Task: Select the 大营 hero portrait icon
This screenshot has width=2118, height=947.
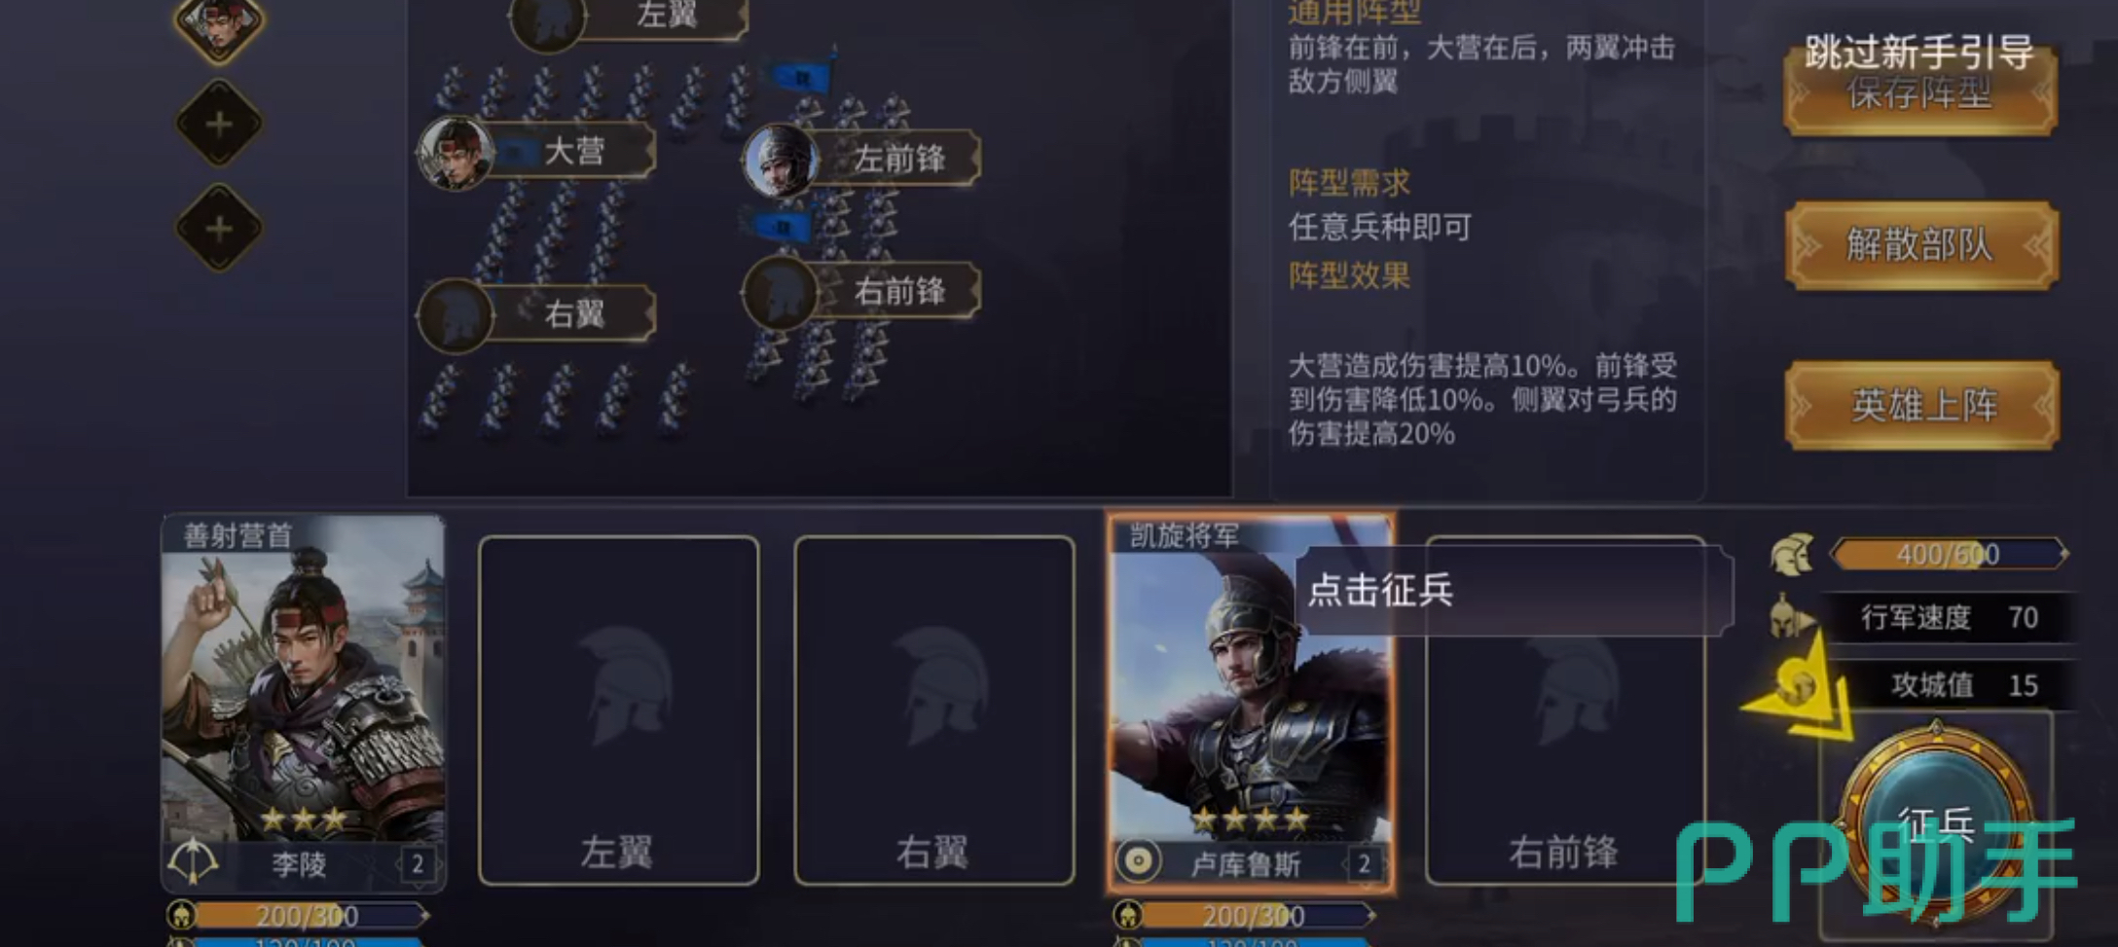Action: [x=455, y=153]
